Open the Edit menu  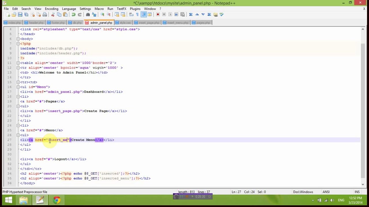pyautogui.click(x=15, y=9)
